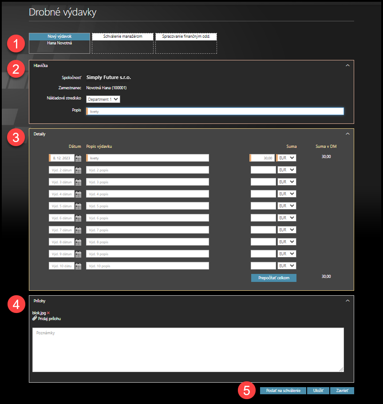
Task: Open EUR currency dropdown in first row
Action: pos(286,158)
